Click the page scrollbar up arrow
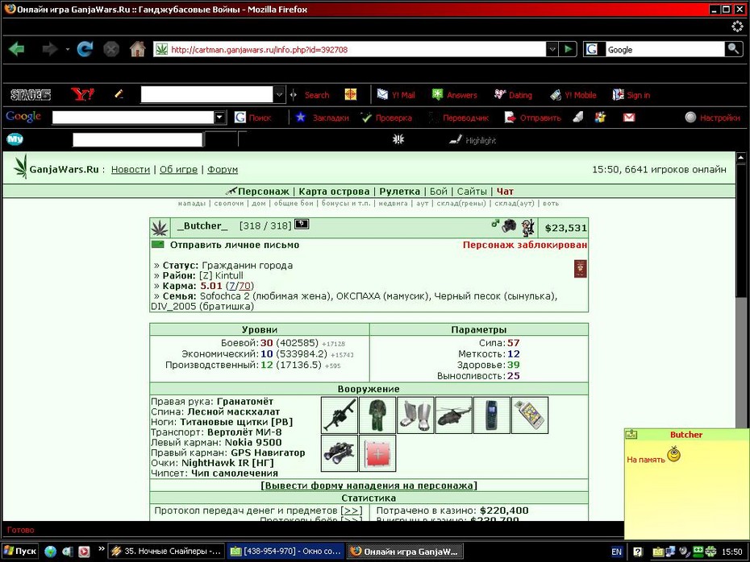 [741, 157]
